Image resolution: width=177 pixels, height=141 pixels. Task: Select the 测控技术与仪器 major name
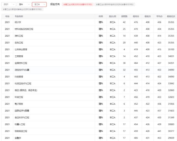(x=22, y=70)
